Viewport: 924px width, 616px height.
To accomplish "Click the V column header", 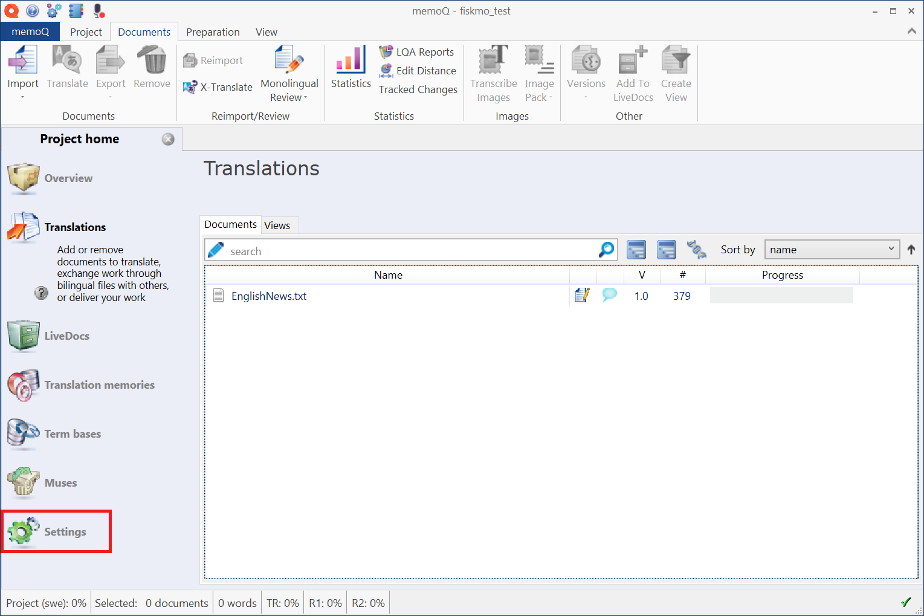I will tap(642, 275).
